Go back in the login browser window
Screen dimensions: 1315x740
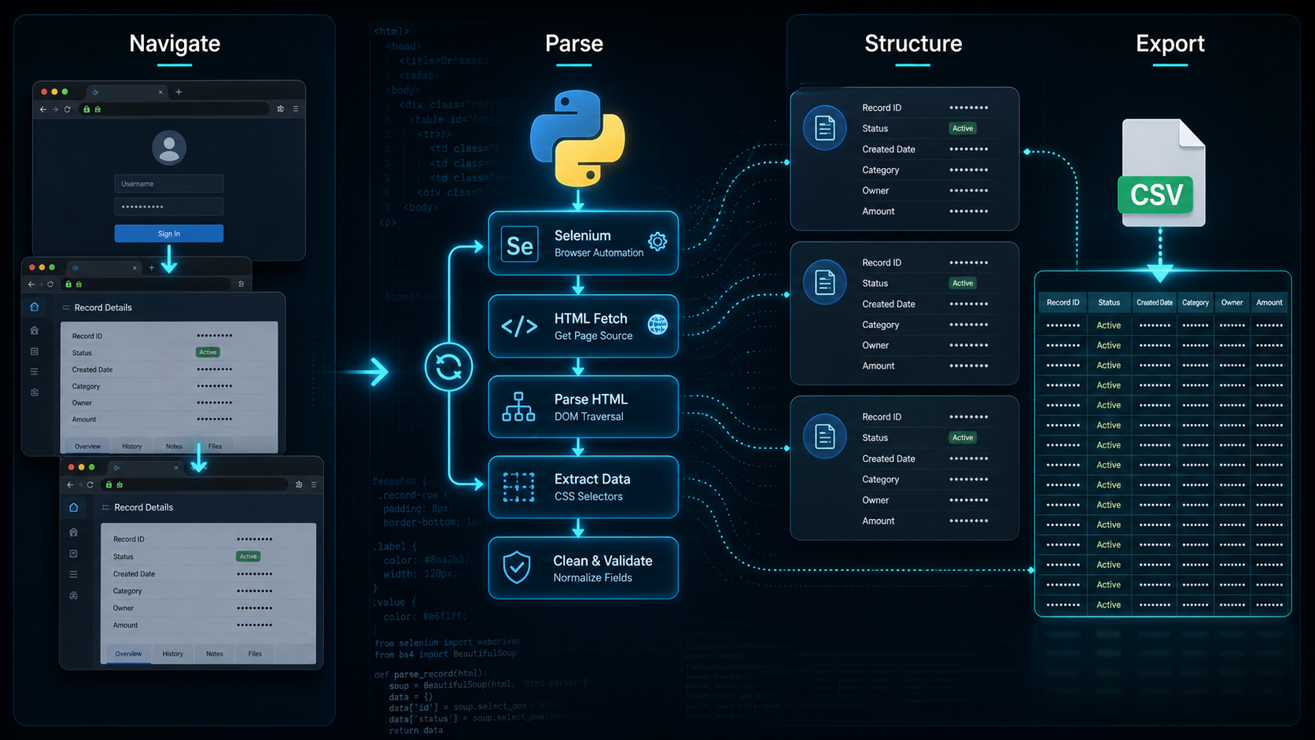click(x=42, y=109)
